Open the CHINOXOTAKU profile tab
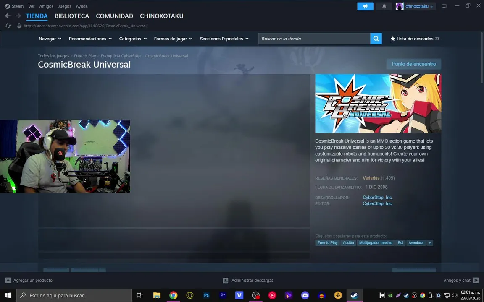Image resolution: width=484 pixels, height=302 pixels. pos(162,16)
